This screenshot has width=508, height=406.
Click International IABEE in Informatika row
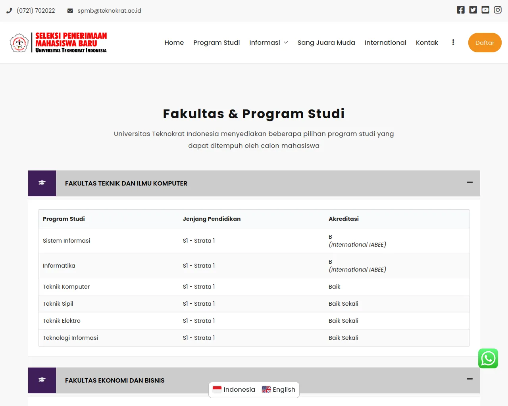pyautogui.click(x=358, y=270)
